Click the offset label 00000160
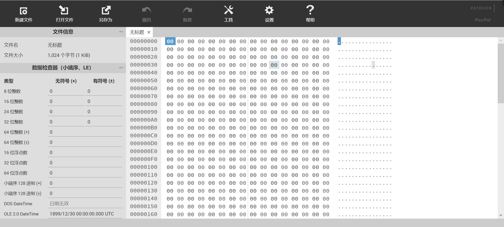504x227 pixels. coord(144,214)
